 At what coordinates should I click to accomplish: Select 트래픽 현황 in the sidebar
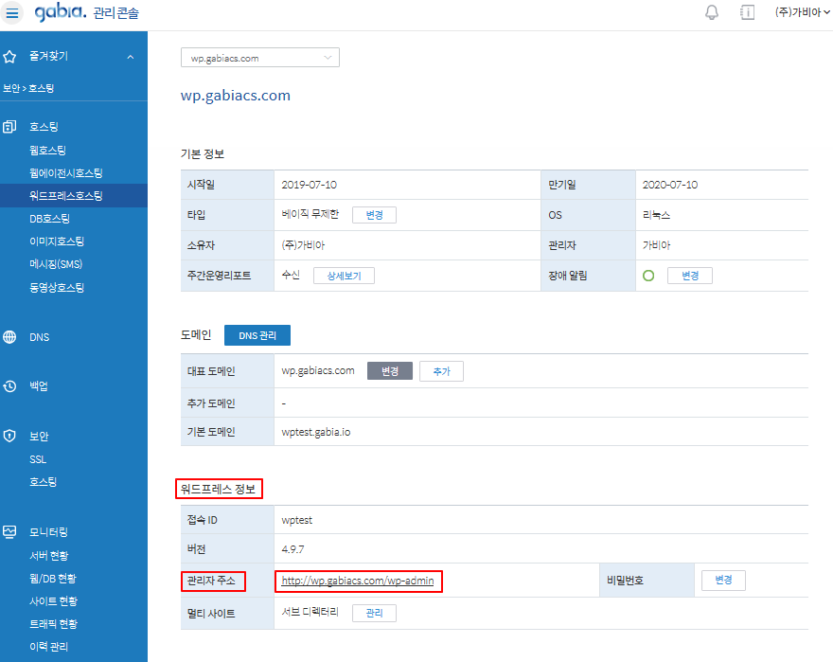[x=53, y=624]
